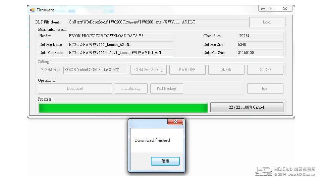The width and height of the screenshot is (322, 181).
Task: Click the Header field showing EPSON PROJECTOR
Action: click(x=121, y=36)
